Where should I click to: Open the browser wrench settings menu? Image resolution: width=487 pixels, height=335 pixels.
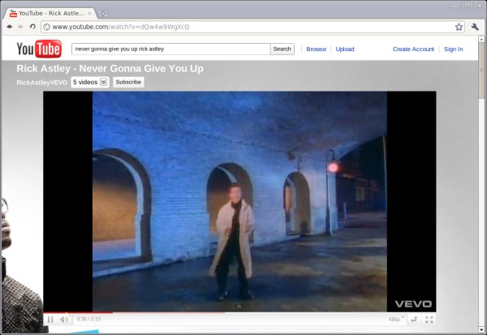pos(475,27)
